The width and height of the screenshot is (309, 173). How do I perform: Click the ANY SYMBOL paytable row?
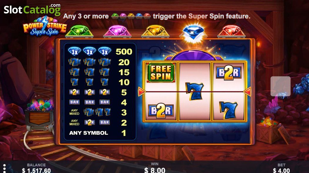click(x=97, y=133)
